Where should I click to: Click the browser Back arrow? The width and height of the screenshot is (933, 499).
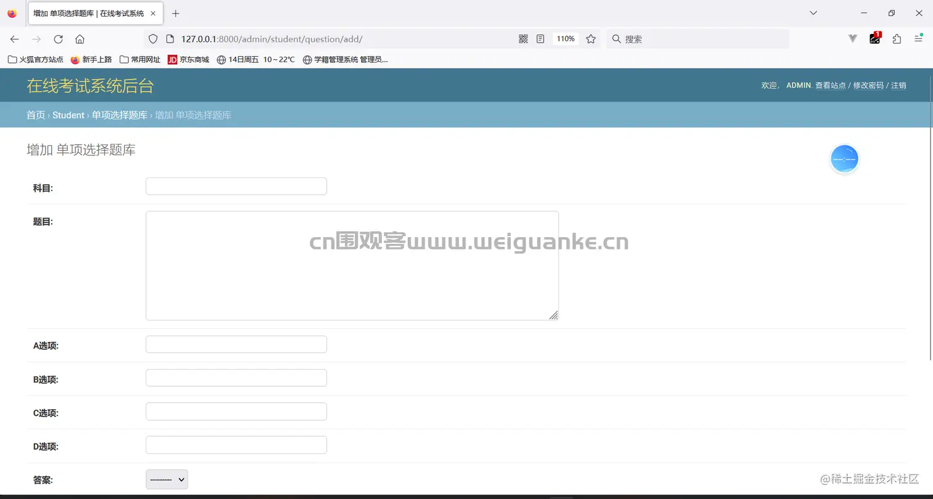[14, 39]
